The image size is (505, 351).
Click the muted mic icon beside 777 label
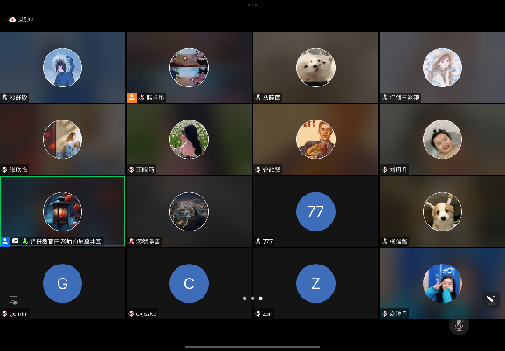258,241
